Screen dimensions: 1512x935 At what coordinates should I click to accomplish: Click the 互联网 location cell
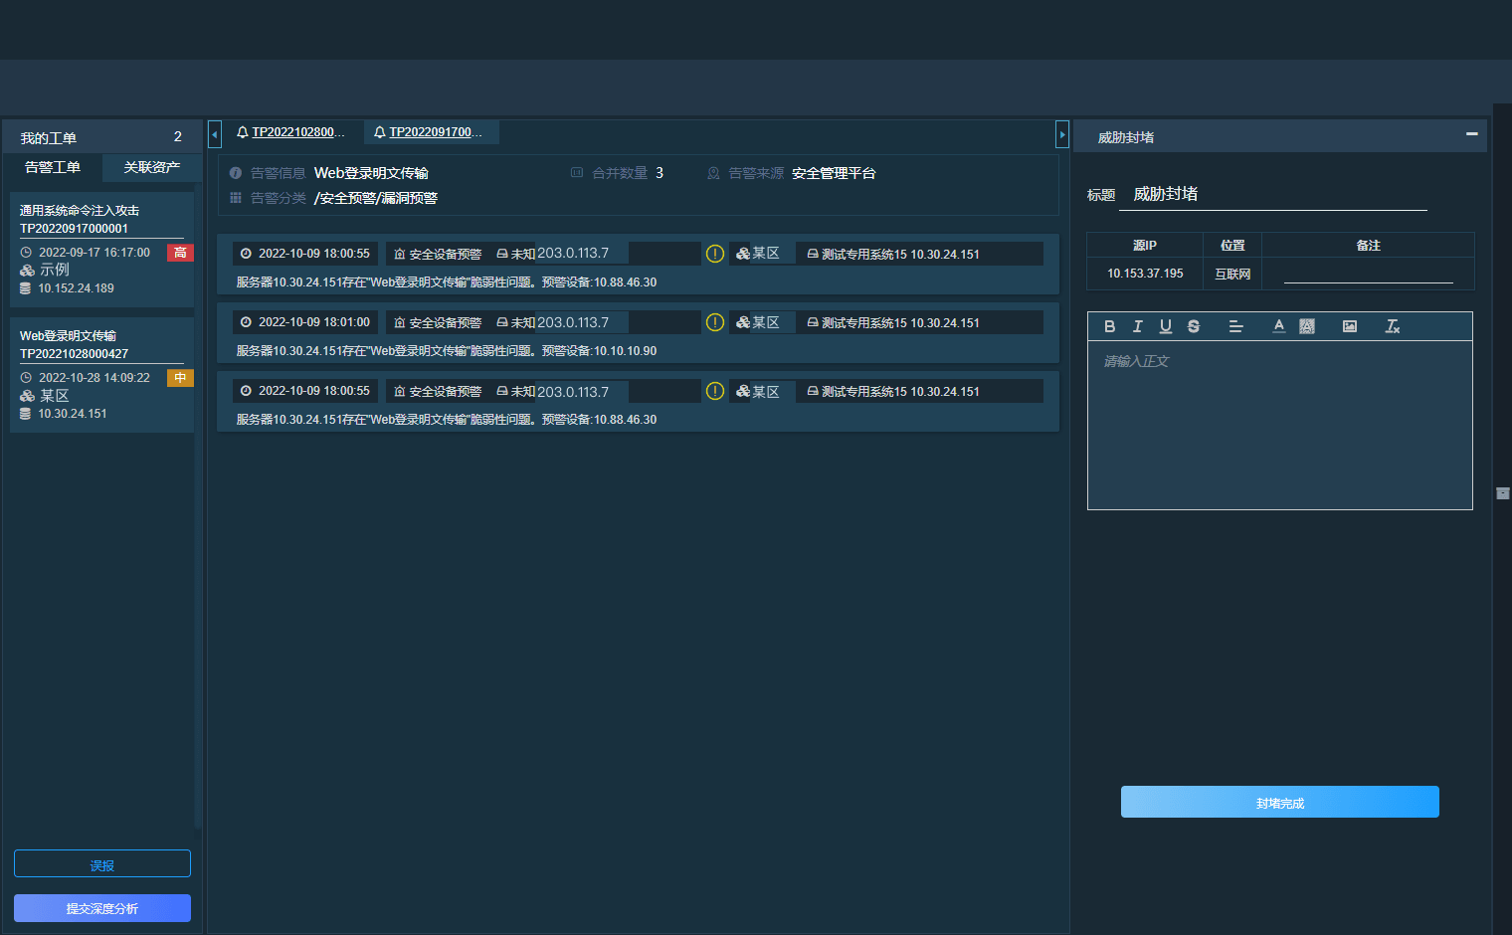(1232, 274)
